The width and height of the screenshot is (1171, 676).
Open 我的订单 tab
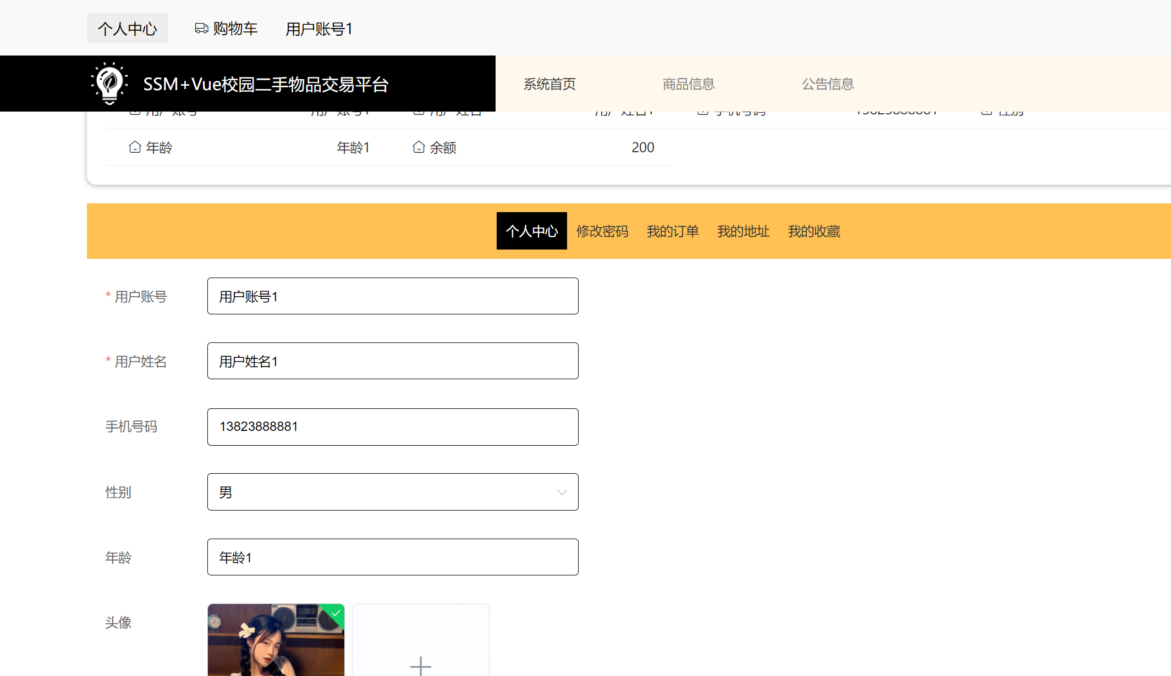point(673,231)
